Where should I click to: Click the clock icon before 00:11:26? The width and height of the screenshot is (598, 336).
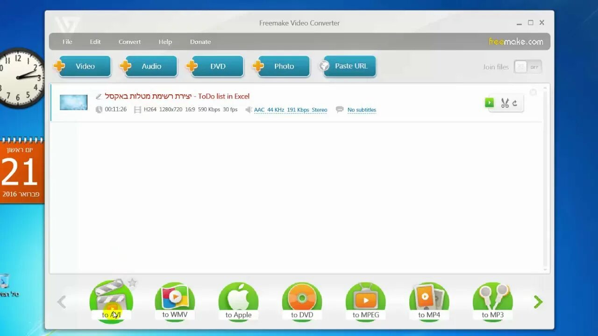(x=99, y=110)
